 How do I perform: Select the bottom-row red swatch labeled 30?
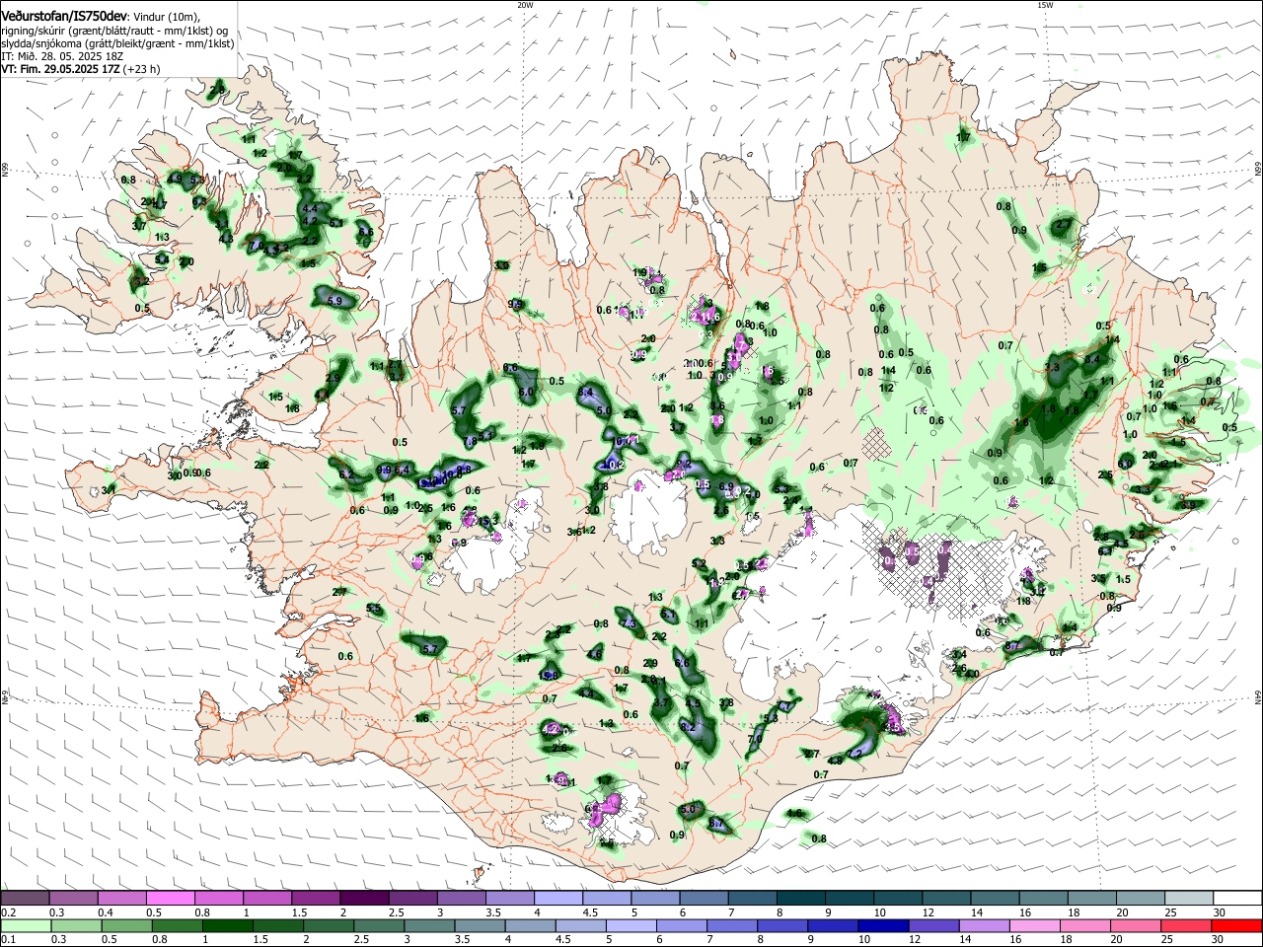click(x=1234, y=925)
